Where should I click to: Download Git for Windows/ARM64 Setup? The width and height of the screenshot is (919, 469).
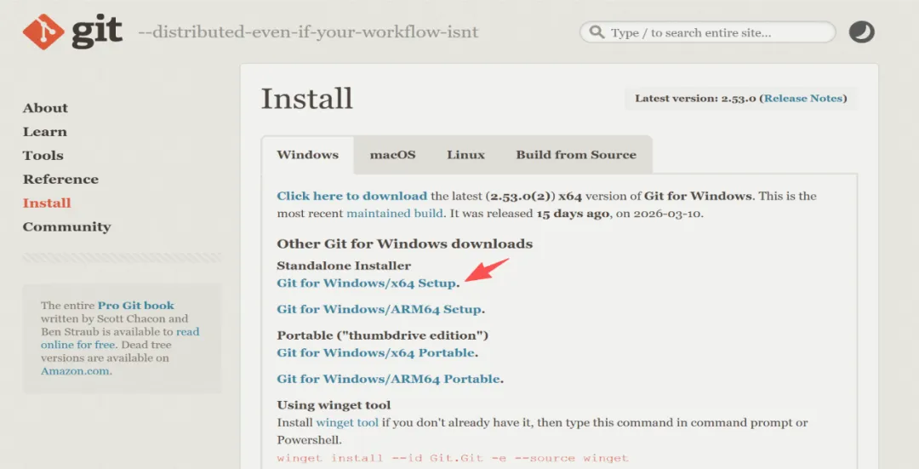(380, 309)
